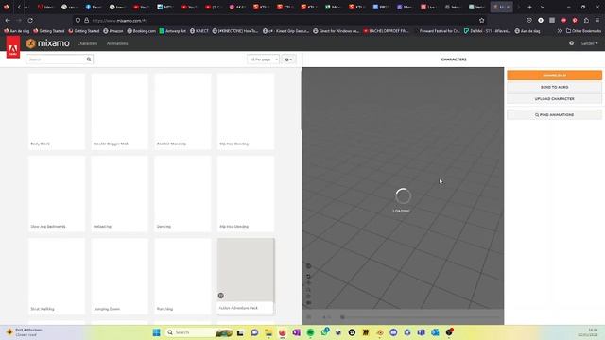Open the help question mark icon
Screen dimensions: 605x340
tap(571, 43)
